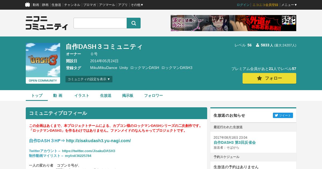Screen dimensions: 322x169
Task: Switch to the フォロワー tab
Action: coord(153,95)
